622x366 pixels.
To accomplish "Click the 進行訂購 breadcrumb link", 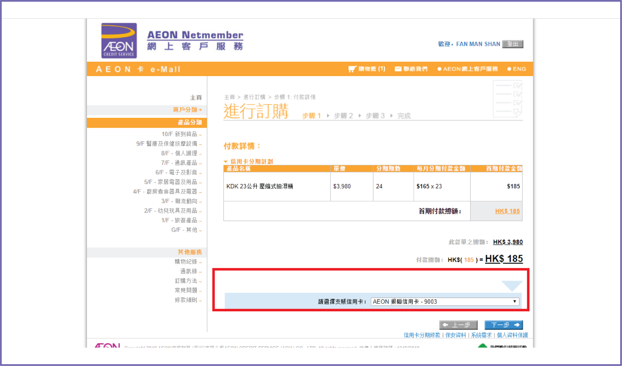I will click(x=254, y=97).
